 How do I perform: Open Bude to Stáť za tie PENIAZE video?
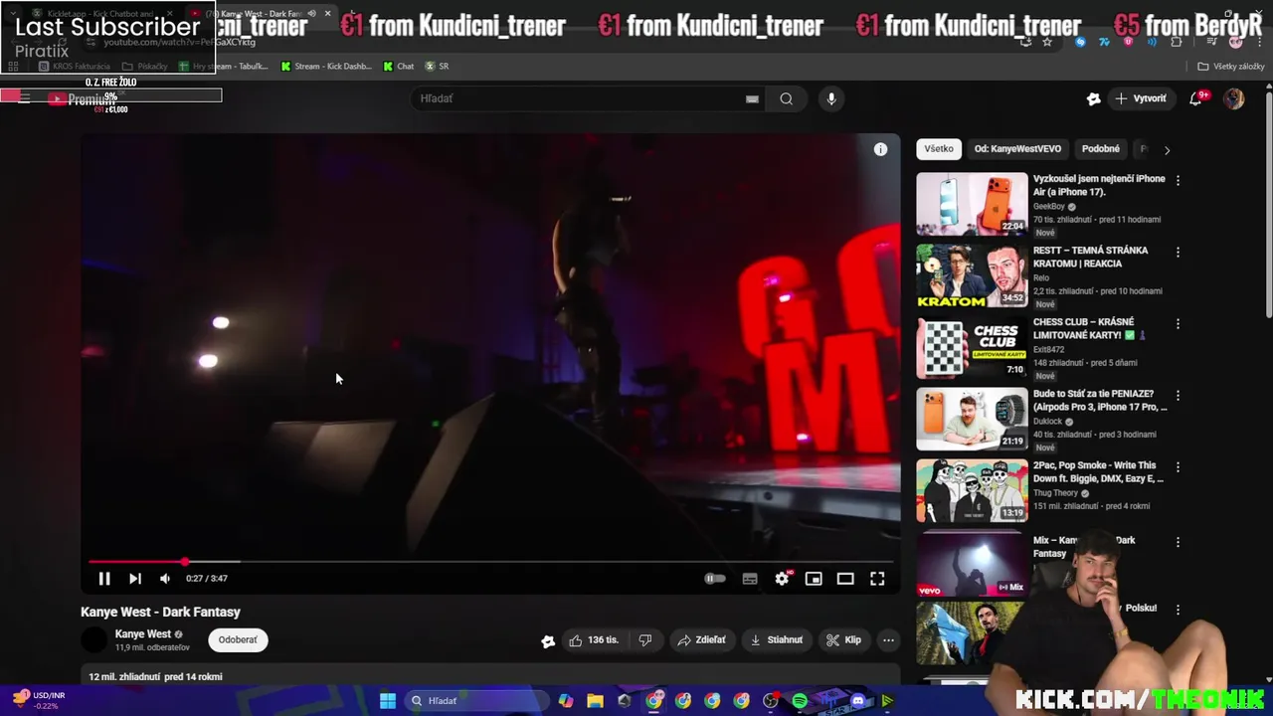pos(972,419)
